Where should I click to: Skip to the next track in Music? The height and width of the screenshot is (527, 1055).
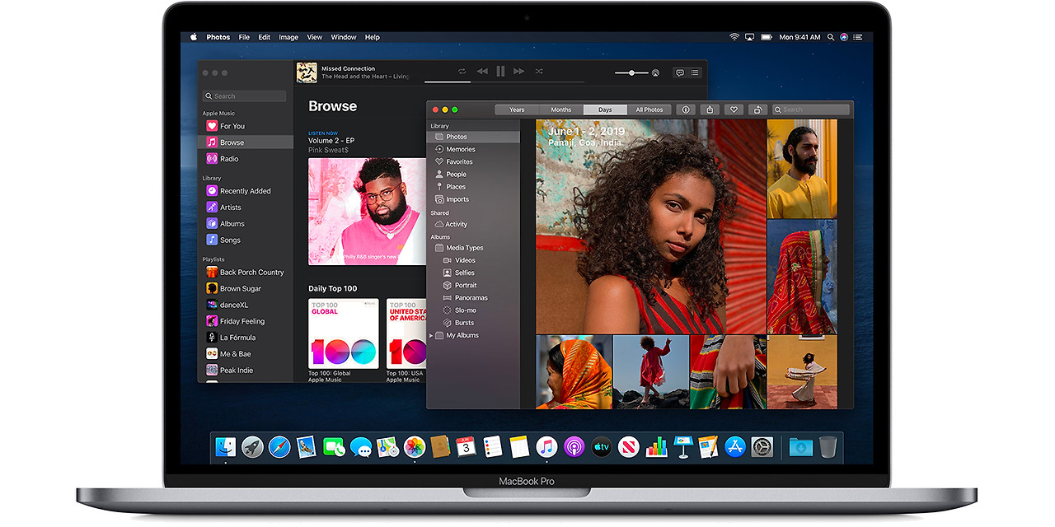click(519, 72)
